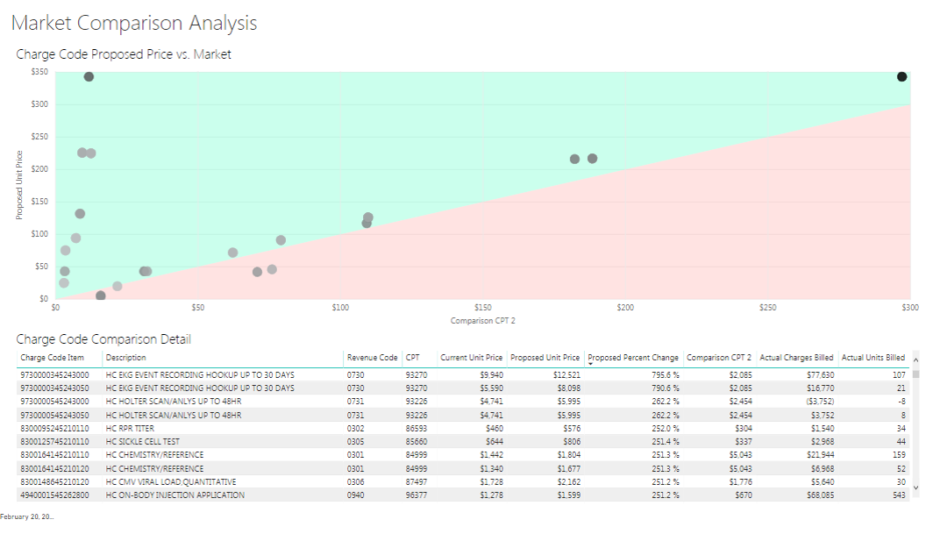Sort by the Comparison CPT 2 column header
The width and height of the screenshot is (926, 534).
click(x=719, y=358)
